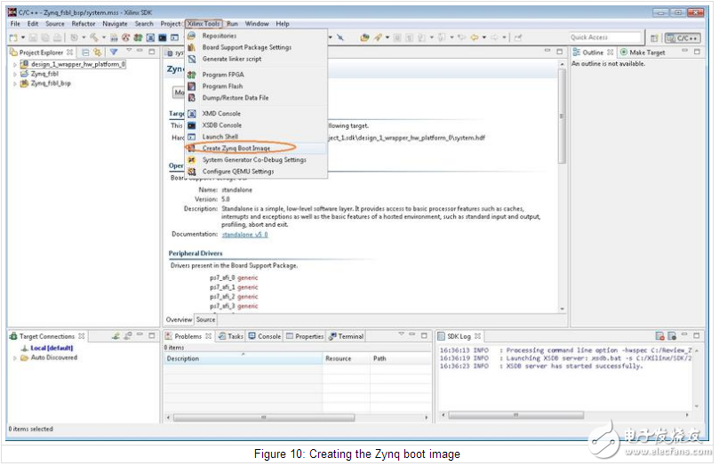
Task: Click the Configure QEMU Settings icon
Action: click(x=191, y=171)
